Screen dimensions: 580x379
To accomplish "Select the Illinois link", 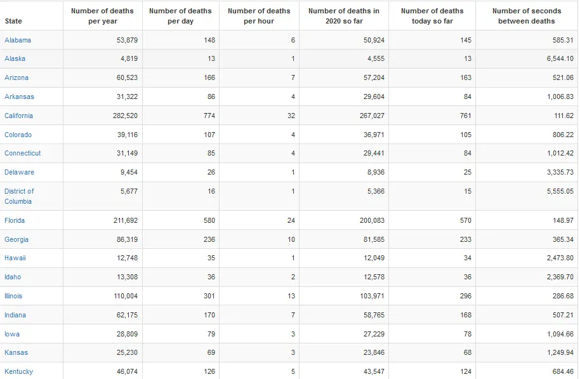I will 13,296.
